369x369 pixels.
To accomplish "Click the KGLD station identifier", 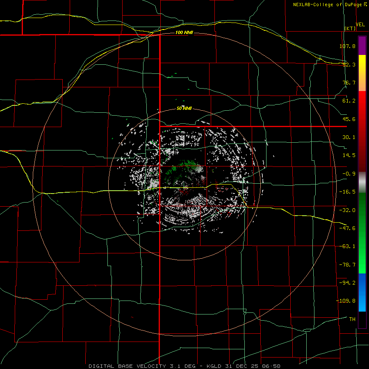I will click(x=214, y=366).
